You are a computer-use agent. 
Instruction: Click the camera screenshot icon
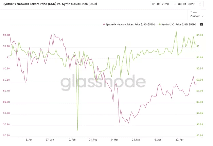tap(201, 24)
